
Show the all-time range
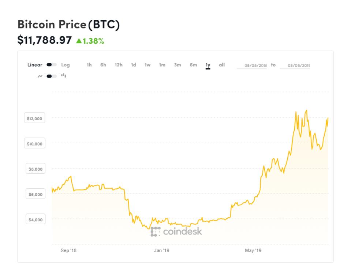(x=222, y=65)
